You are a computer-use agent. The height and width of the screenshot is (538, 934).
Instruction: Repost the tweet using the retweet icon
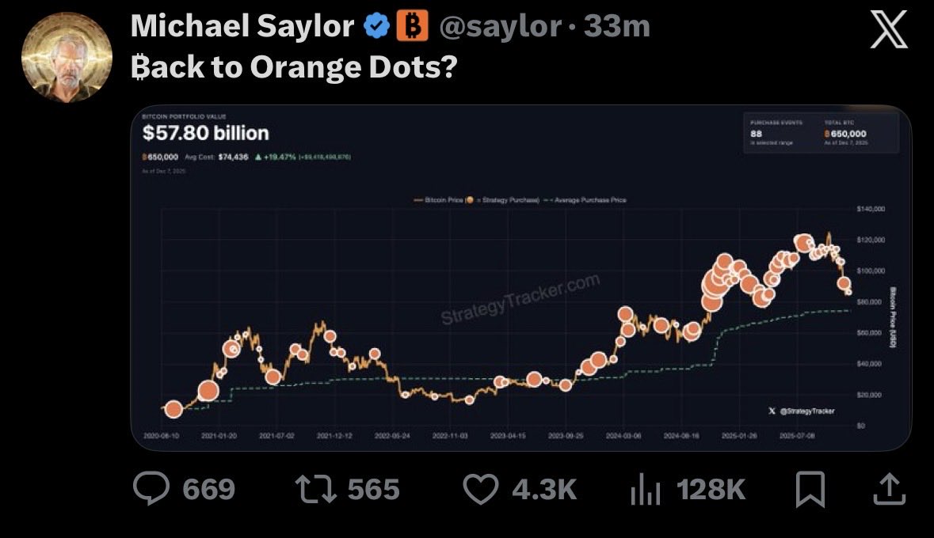coord(315,488)
